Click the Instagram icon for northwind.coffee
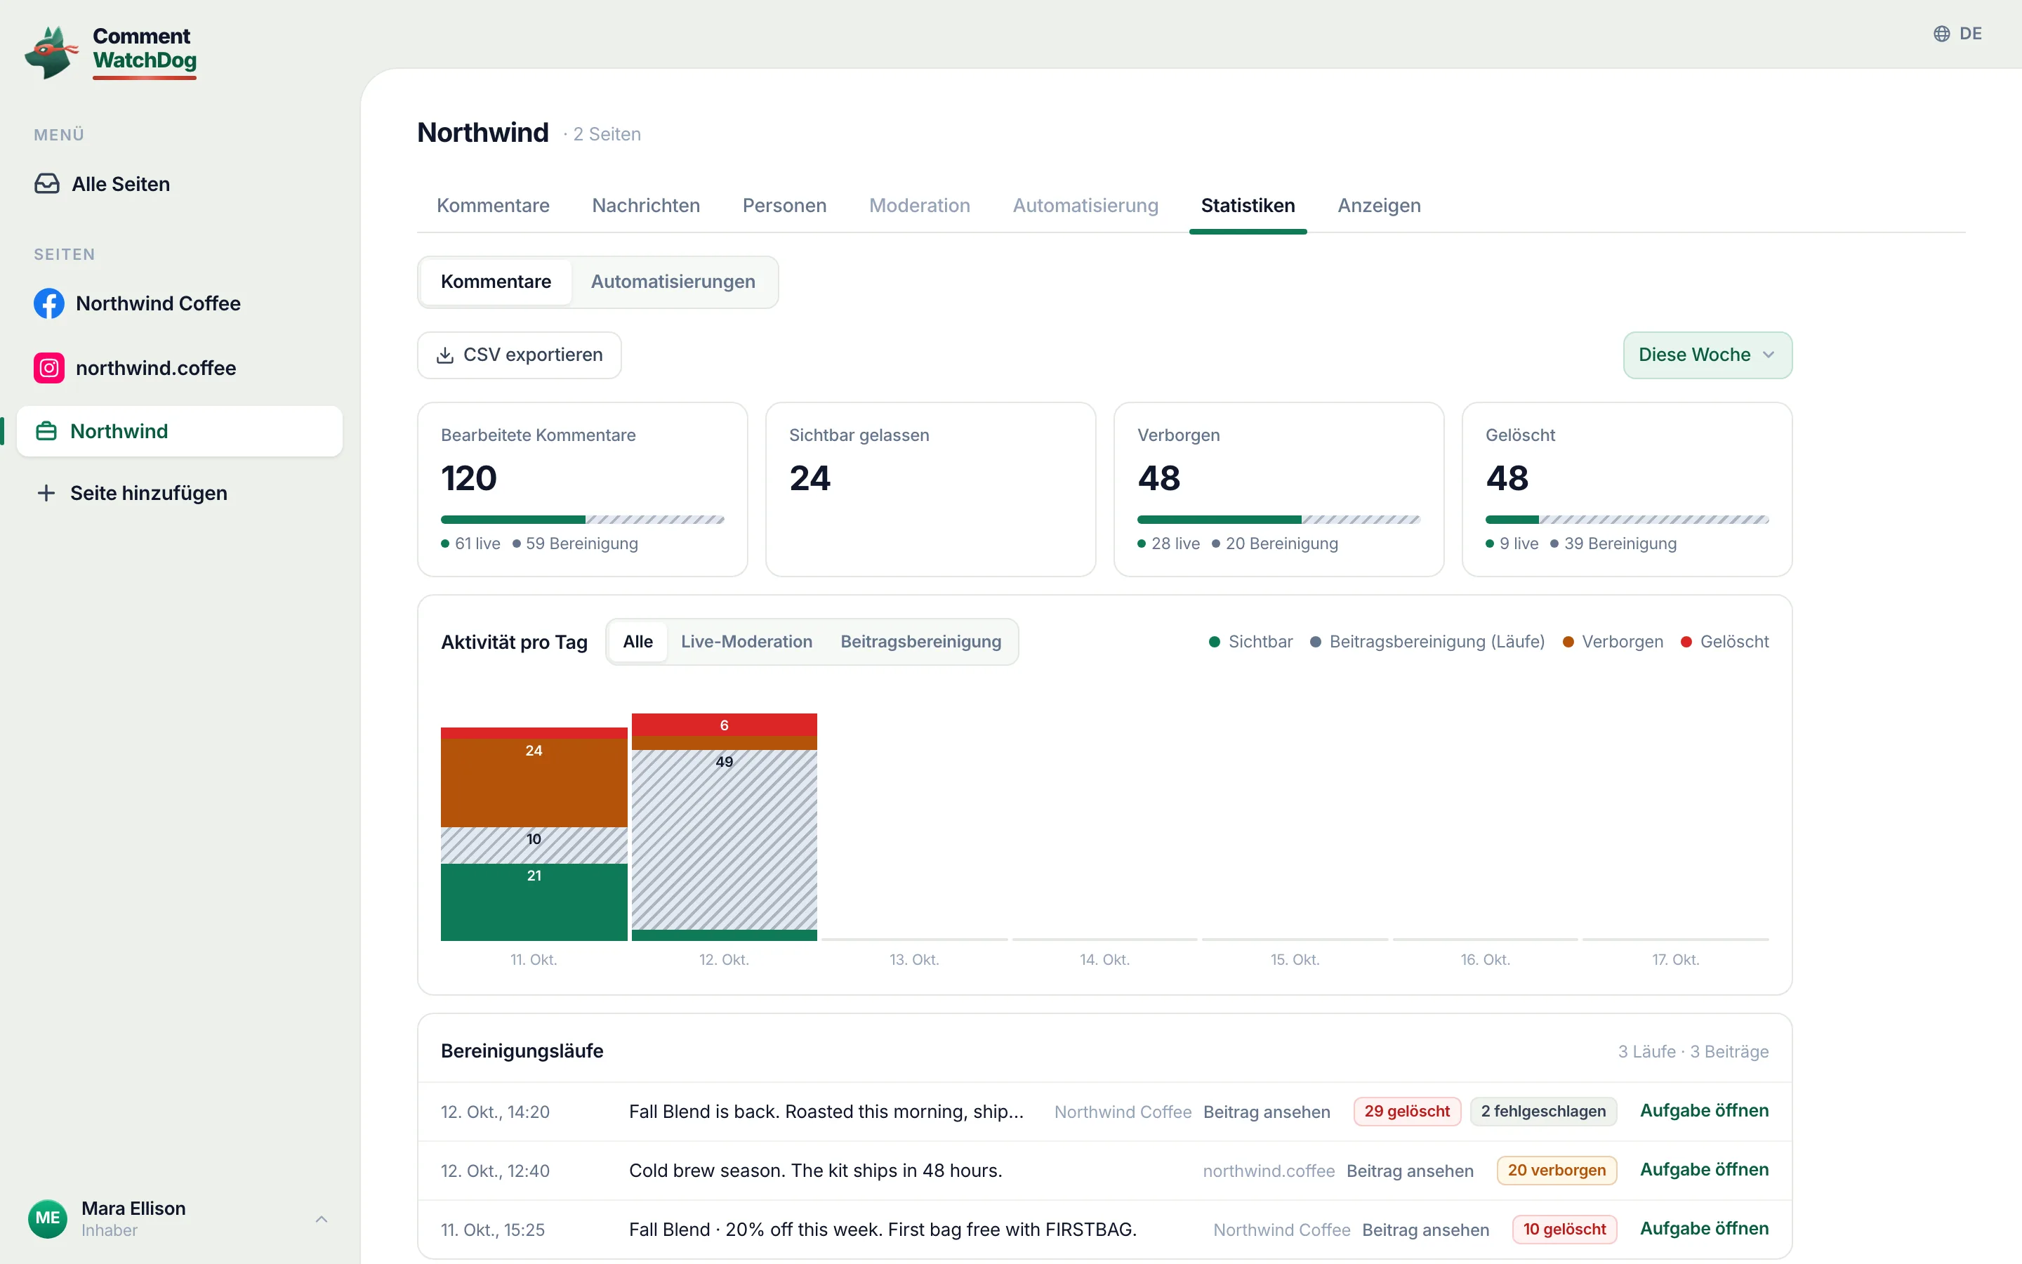This screenshot has width=2022, height=1264. pos(48,368)
